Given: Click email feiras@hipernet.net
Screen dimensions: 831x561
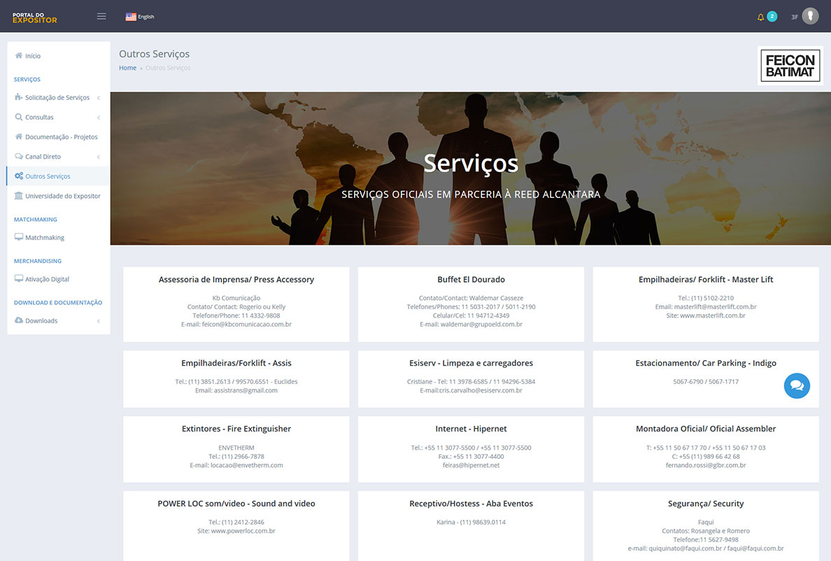Looking at the screenshot, I should [471, 465].
